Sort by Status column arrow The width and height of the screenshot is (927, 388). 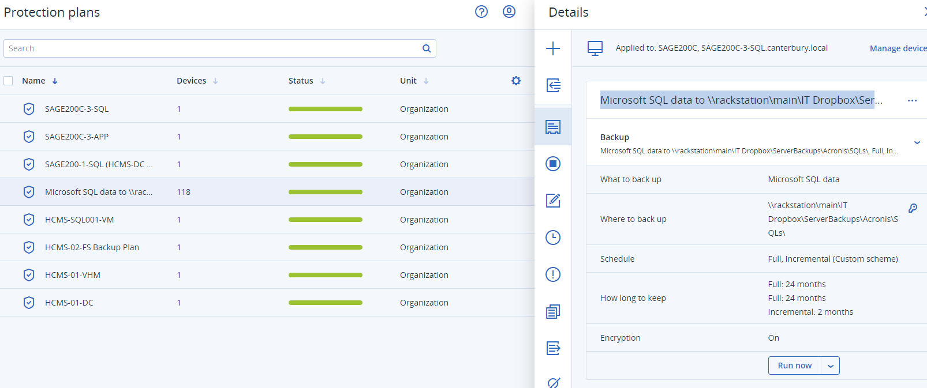point(323,81)
